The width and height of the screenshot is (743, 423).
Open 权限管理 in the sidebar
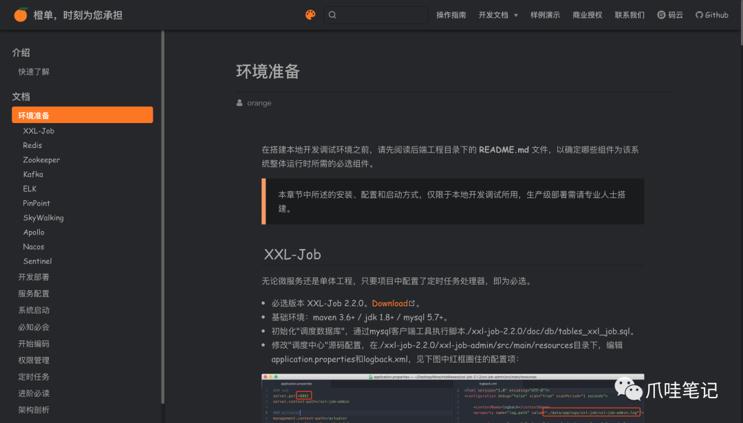click(34, 360)
